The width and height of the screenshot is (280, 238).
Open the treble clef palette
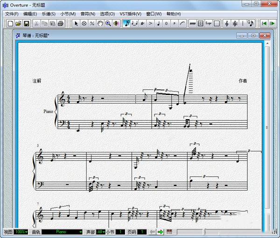pyautogui.click(x=227, y=23)
